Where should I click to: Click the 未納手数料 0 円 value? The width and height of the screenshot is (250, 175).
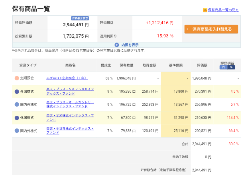[x=208, y=157]
